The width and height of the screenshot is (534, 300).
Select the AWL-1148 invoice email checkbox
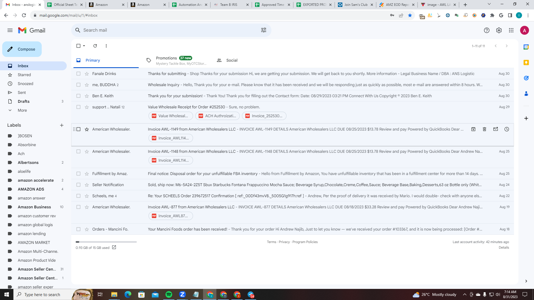[x=78, y=151]
